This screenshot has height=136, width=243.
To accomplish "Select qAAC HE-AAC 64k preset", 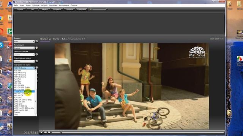I will (x=24, y=106).
